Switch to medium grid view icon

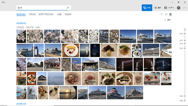pyautogui.click(x=166, y=14)
